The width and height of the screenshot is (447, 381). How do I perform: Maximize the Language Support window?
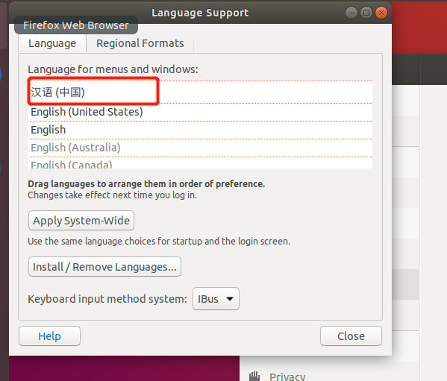(x=366, y=13)
